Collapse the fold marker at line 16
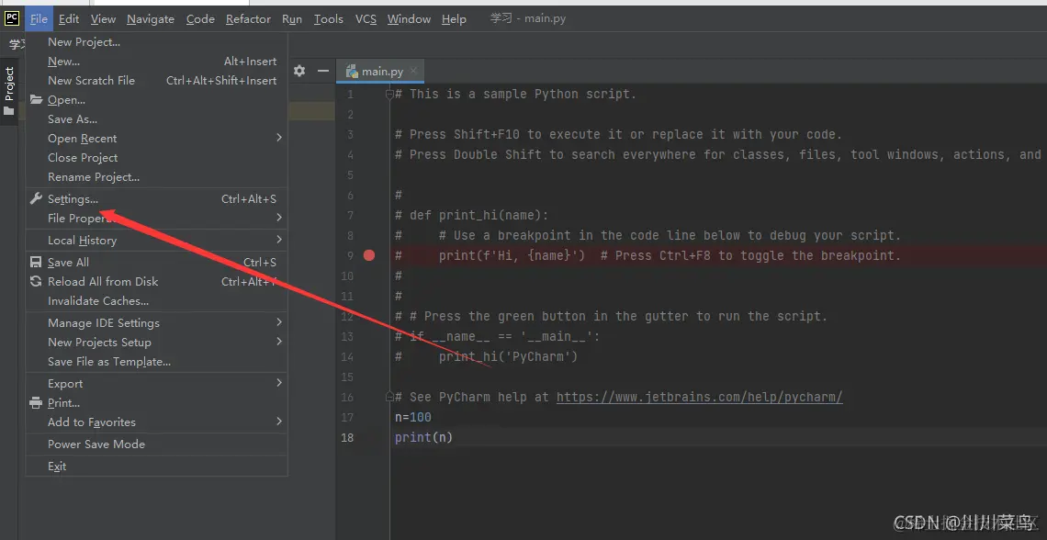Image resolution: width=1047 pixels, height=540 pixels. 389,397
